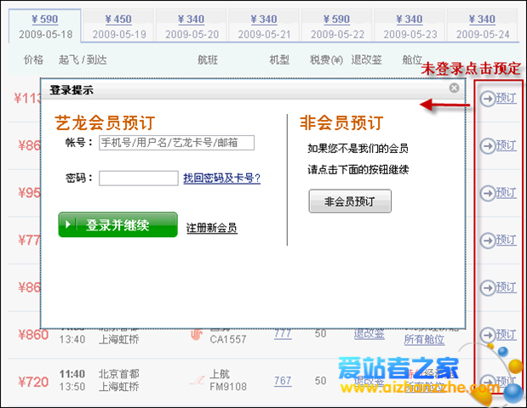This screenshot has width=527, height=408.
Task: Open the 2009-05-24 ¥340 date tab
Action: [482, 26]
